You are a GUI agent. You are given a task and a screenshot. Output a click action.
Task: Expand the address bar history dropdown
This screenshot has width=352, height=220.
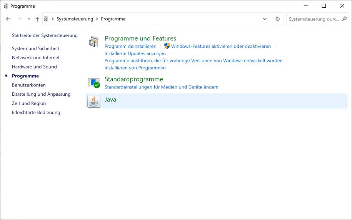click(265, 19)
